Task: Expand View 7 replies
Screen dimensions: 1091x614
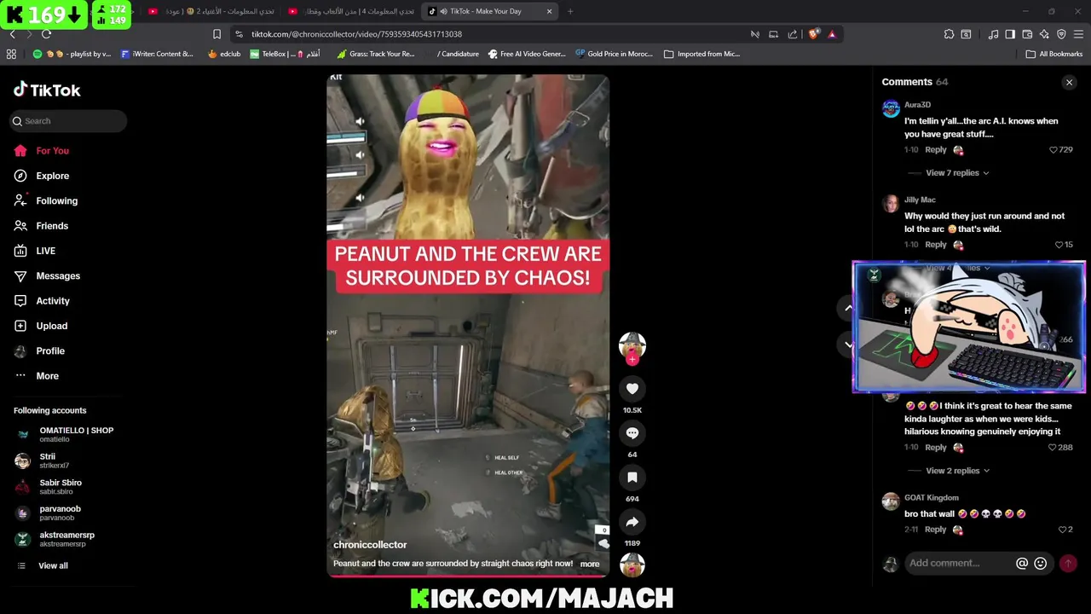Action: (957, 173)
